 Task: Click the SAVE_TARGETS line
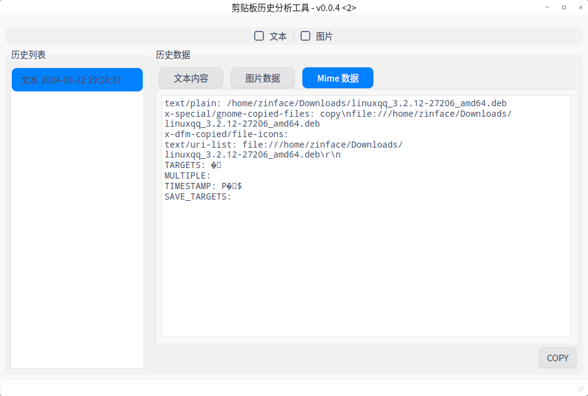coord(197,196)
